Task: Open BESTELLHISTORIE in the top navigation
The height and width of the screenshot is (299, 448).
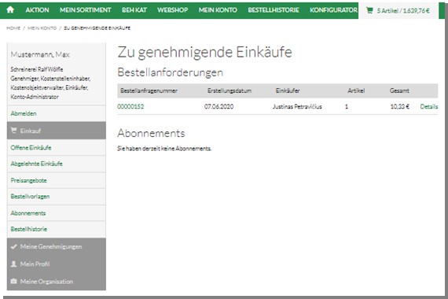Action: tap(274, 10)
